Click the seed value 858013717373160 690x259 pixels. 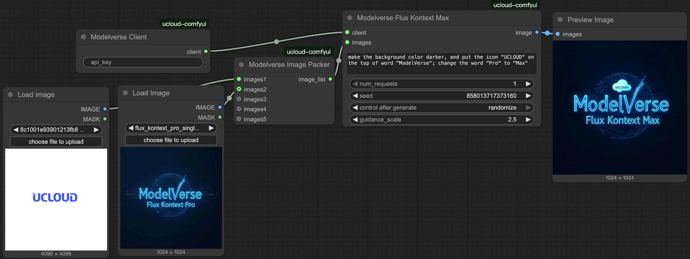[491, 96]
